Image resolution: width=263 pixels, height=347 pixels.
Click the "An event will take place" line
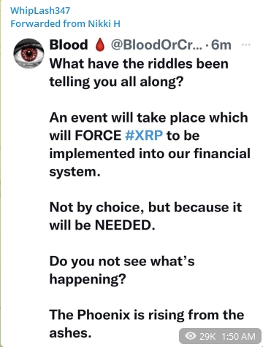[x=148, y=117]
